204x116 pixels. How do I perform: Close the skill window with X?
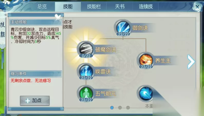point(197,7)
